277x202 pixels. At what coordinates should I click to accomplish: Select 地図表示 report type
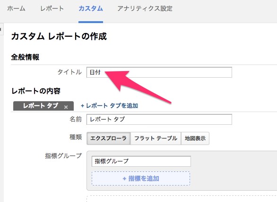click(x=195, y=138)
